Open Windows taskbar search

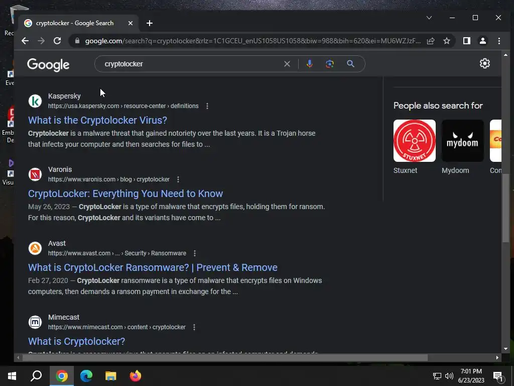click(36, 376)
